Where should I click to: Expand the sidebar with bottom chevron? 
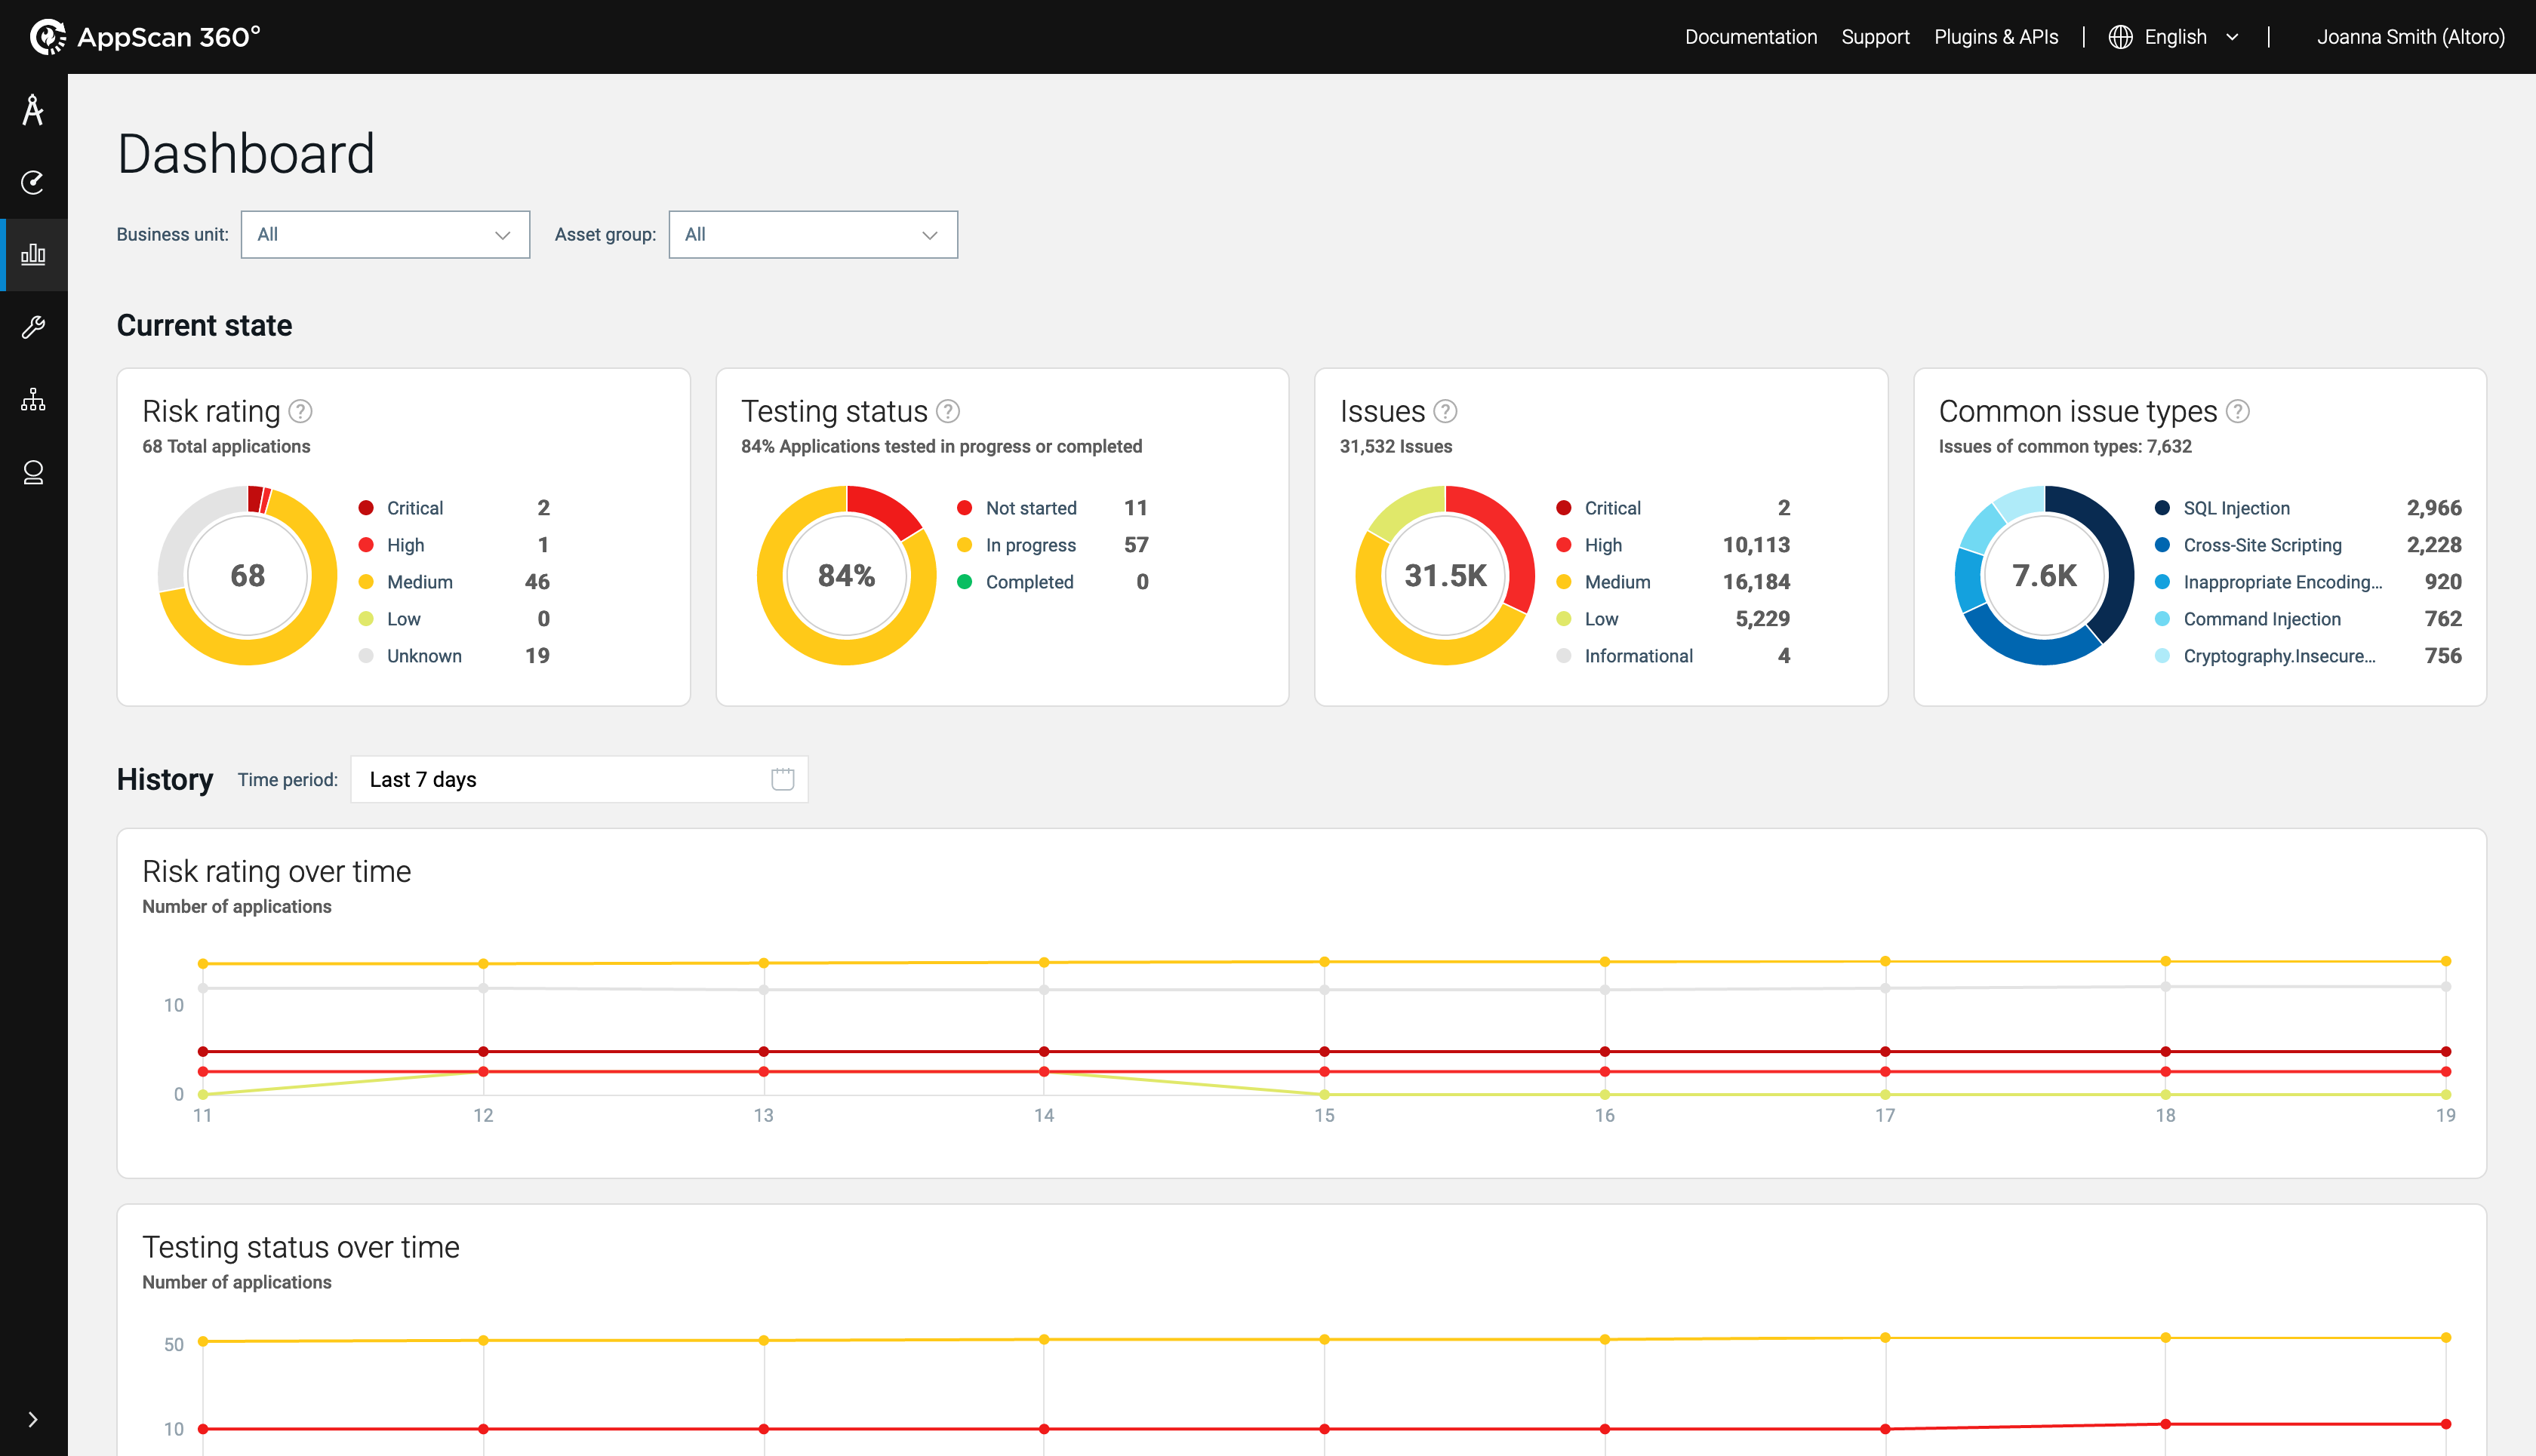pyautogui.click(x=33, y=1419)
